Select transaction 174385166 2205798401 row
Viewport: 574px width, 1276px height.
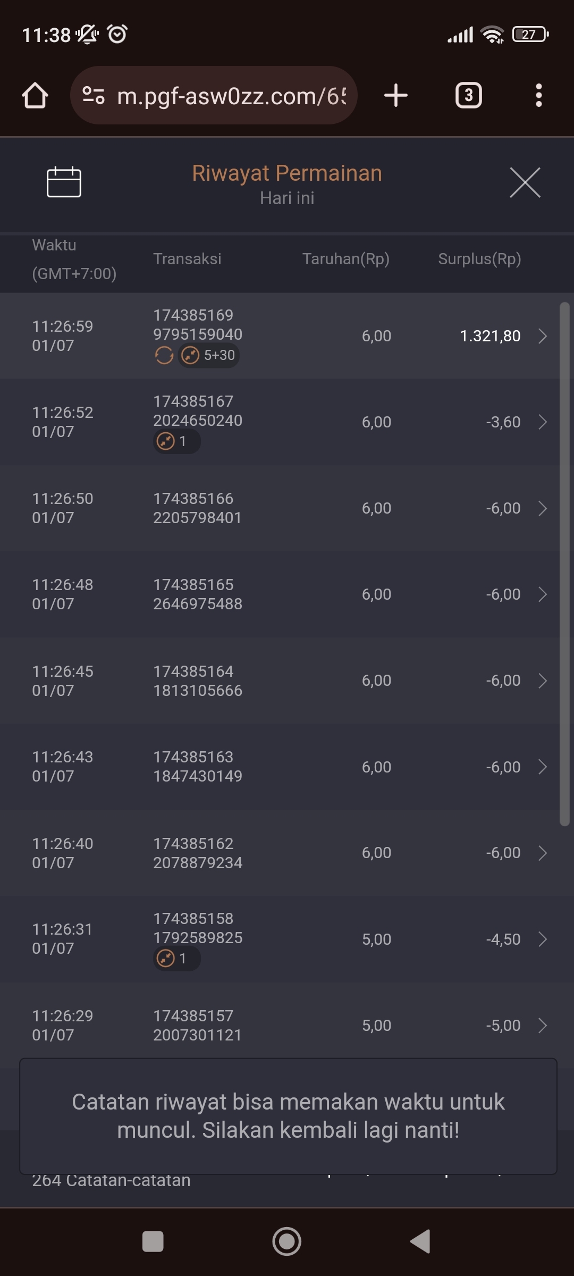(198, 508)
